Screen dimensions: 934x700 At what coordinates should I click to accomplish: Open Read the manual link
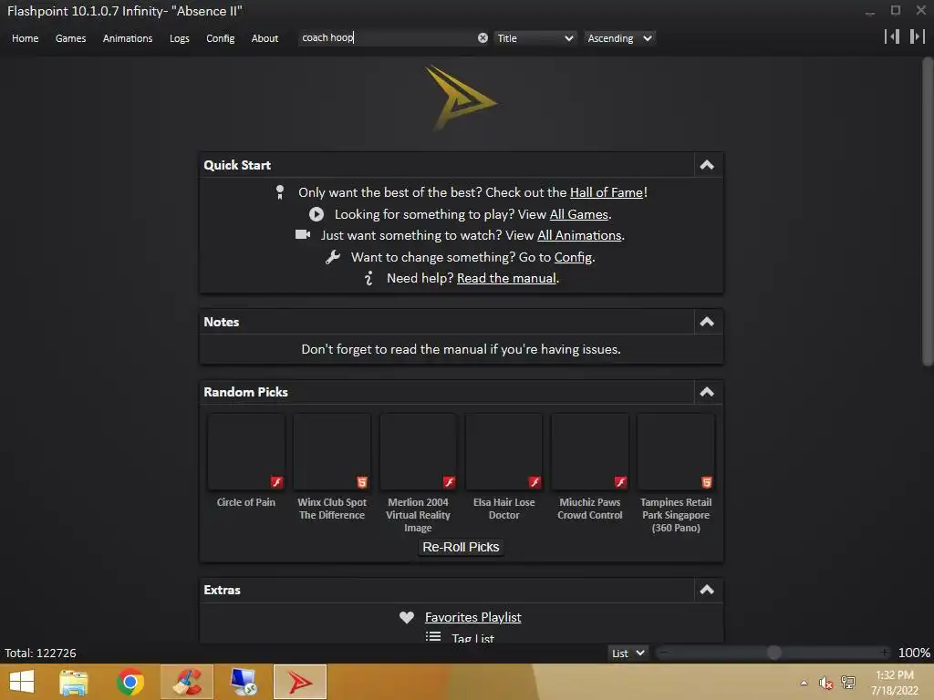click(506, 278)
